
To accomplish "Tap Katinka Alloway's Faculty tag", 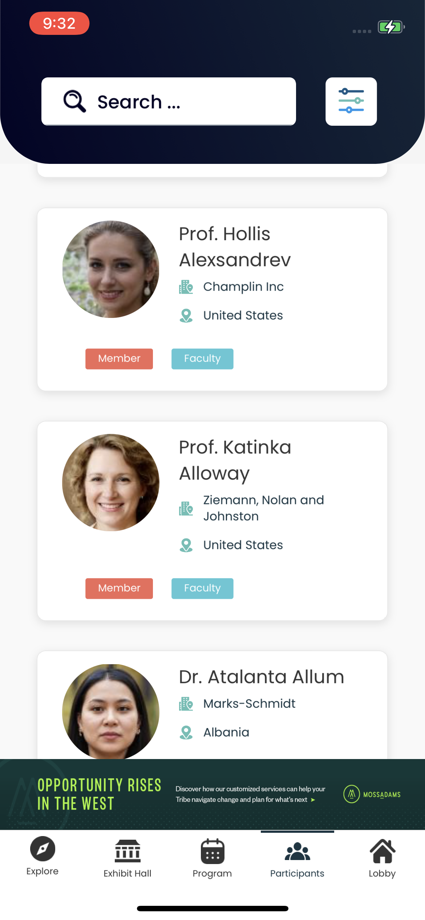I will [202, 588].
